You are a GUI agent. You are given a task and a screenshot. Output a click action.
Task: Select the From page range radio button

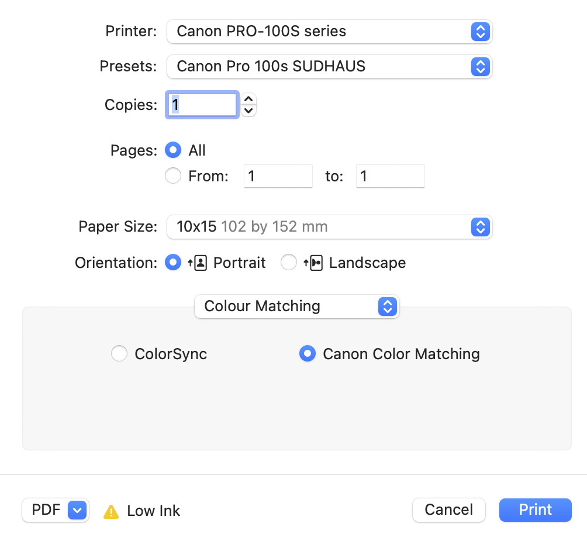(173, 175)
